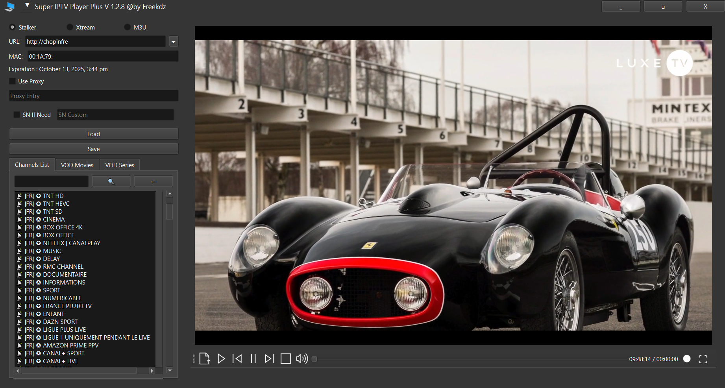Open a media file with the file icon

(205, 358)
